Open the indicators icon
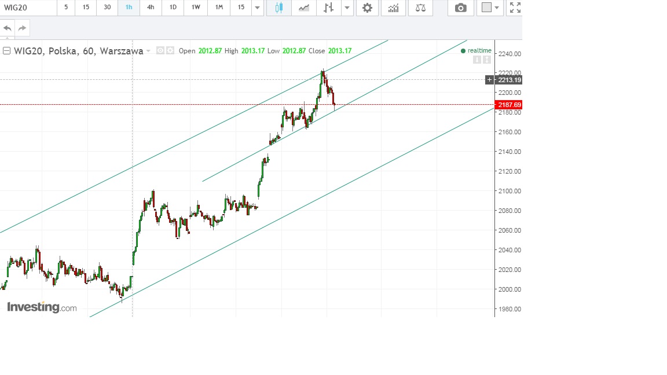This screenshot has height=375, width=667. 394,8
